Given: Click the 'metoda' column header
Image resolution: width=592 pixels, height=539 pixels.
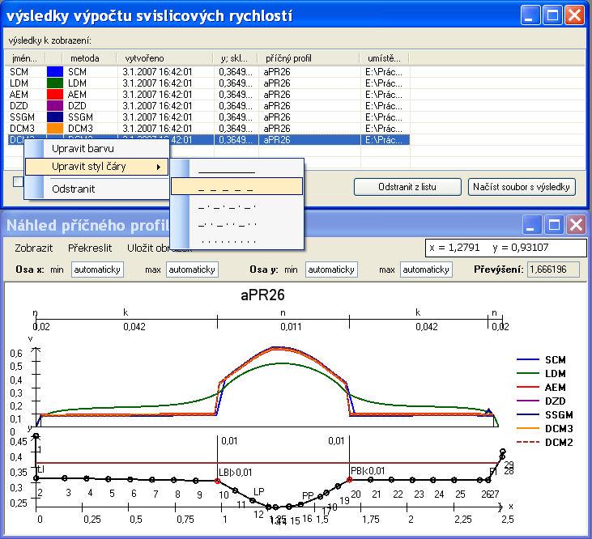Looking at the screenshot, I should point(90,58).
